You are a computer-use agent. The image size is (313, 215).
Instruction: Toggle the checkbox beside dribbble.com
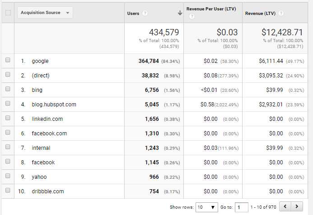tap(8, 191)
